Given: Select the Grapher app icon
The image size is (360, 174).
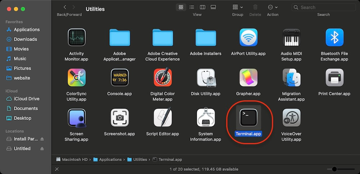Looking at the screenshot, I should click(x=248, y=78).
